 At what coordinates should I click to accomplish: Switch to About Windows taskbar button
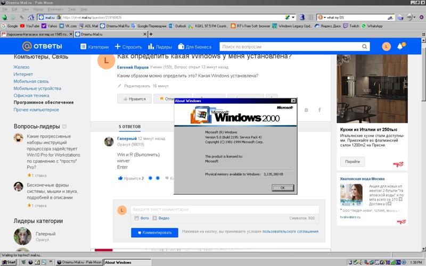[127, 262]
